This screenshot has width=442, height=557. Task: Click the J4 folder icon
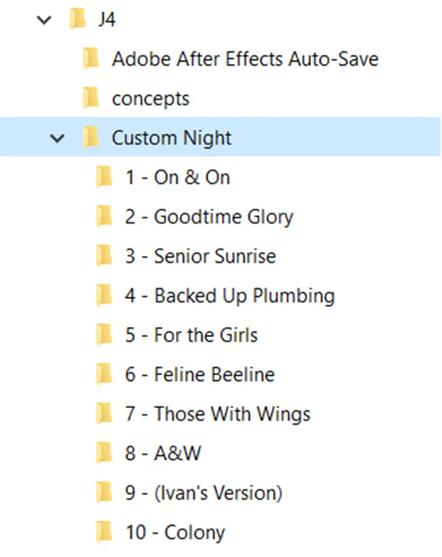pos(77,19)
